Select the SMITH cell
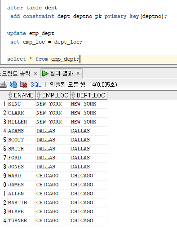 22,149
